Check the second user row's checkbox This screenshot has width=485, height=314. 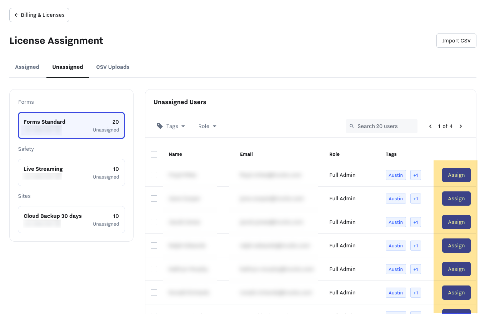pyautogui.click(x=154, y=199)
